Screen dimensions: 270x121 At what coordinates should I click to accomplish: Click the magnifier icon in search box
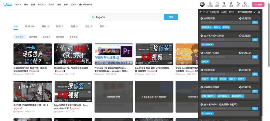93,17
